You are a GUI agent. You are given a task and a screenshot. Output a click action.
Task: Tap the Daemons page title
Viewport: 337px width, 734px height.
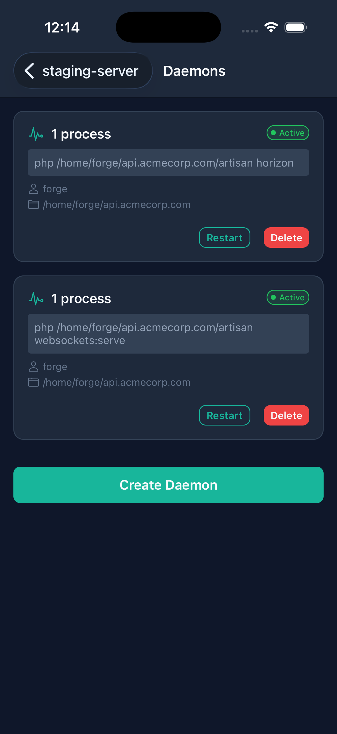194,71
